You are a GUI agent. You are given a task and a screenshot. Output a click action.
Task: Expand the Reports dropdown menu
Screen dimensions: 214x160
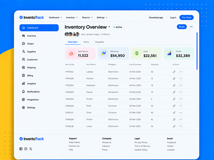click(87, 17)
